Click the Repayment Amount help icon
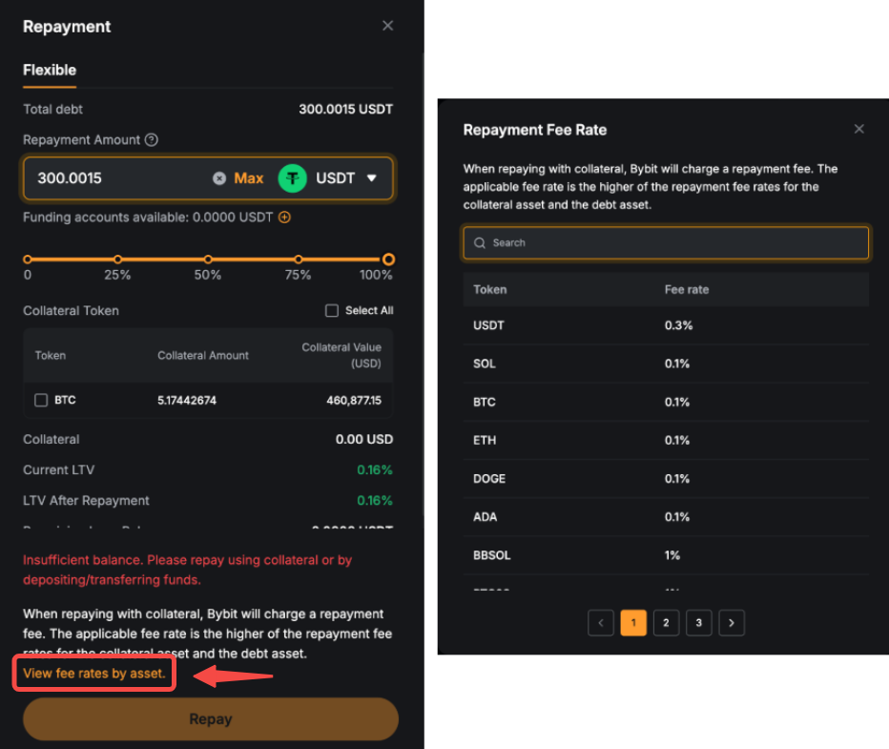 click(x=151, y=140)
